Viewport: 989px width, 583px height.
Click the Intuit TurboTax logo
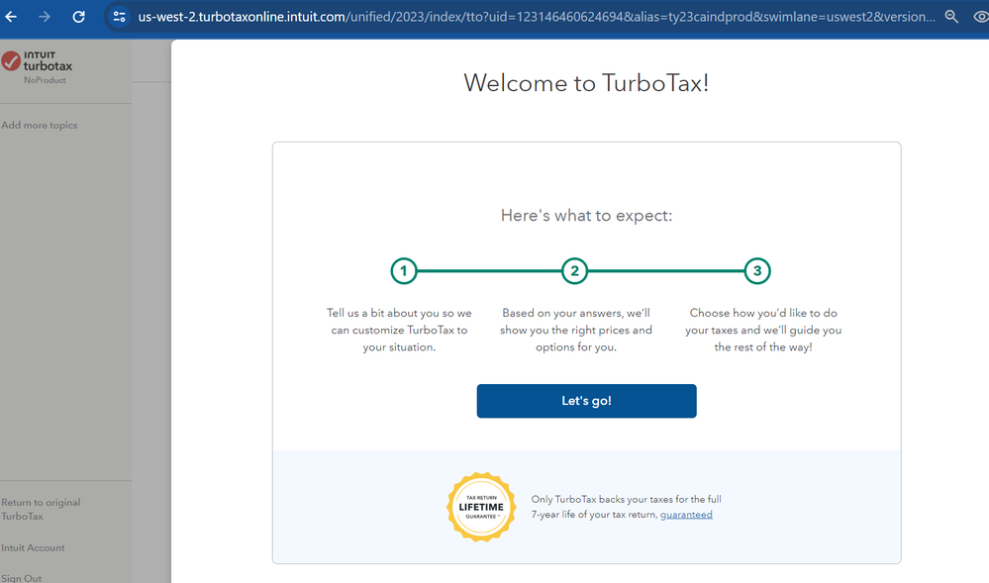coord(37,61)
